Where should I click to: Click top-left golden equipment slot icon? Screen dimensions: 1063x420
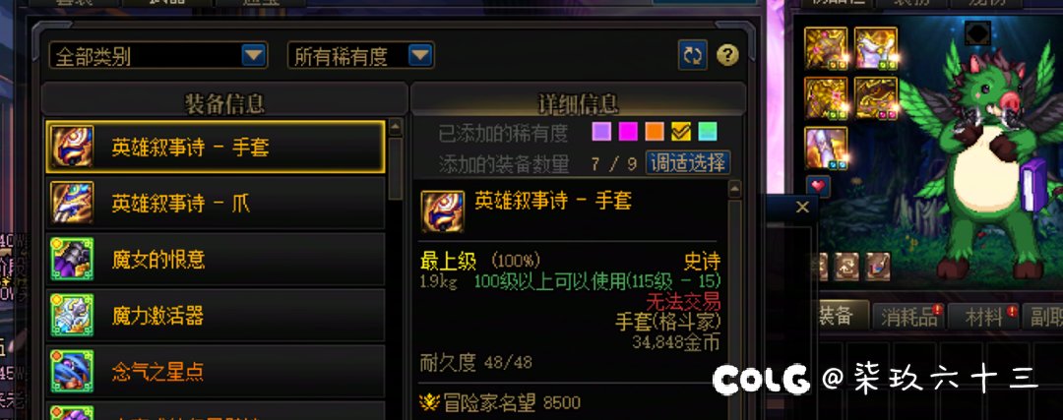(x=826, y=48)
